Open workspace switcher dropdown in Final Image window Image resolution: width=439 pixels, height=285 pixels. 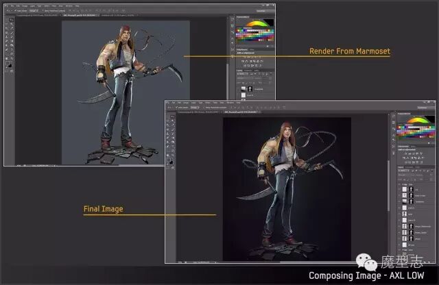[426, 108]
